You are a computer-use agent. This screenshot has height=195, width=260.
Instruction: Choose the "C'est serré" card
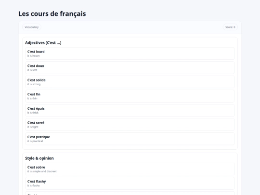click(x=130, y=125)
